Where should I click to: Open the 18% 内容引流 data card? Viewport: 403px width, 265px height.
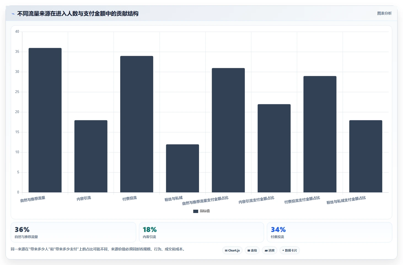201,232
